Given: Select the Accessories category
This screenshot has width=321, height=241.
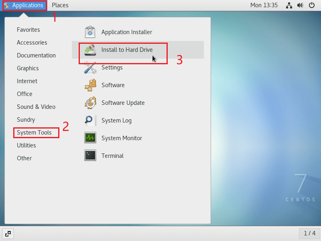Looking at the screenshot, I should coord(32,43).
